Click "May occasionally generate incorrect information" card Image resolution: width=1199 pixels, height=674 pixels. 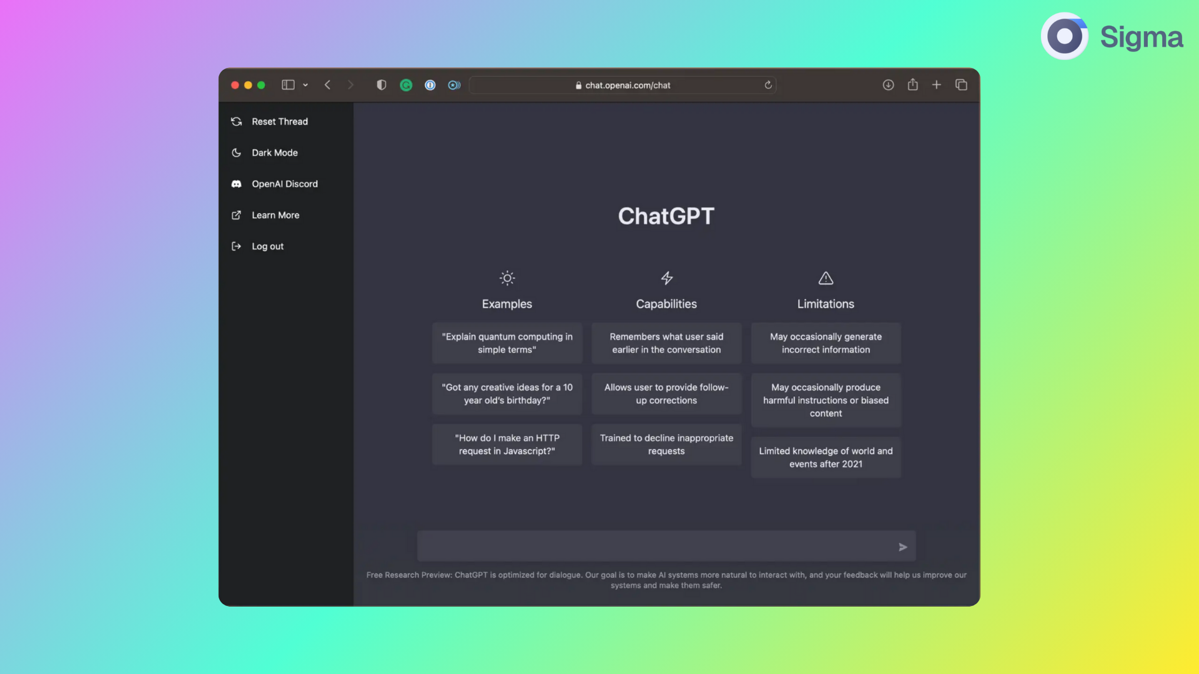click(826, 343)
